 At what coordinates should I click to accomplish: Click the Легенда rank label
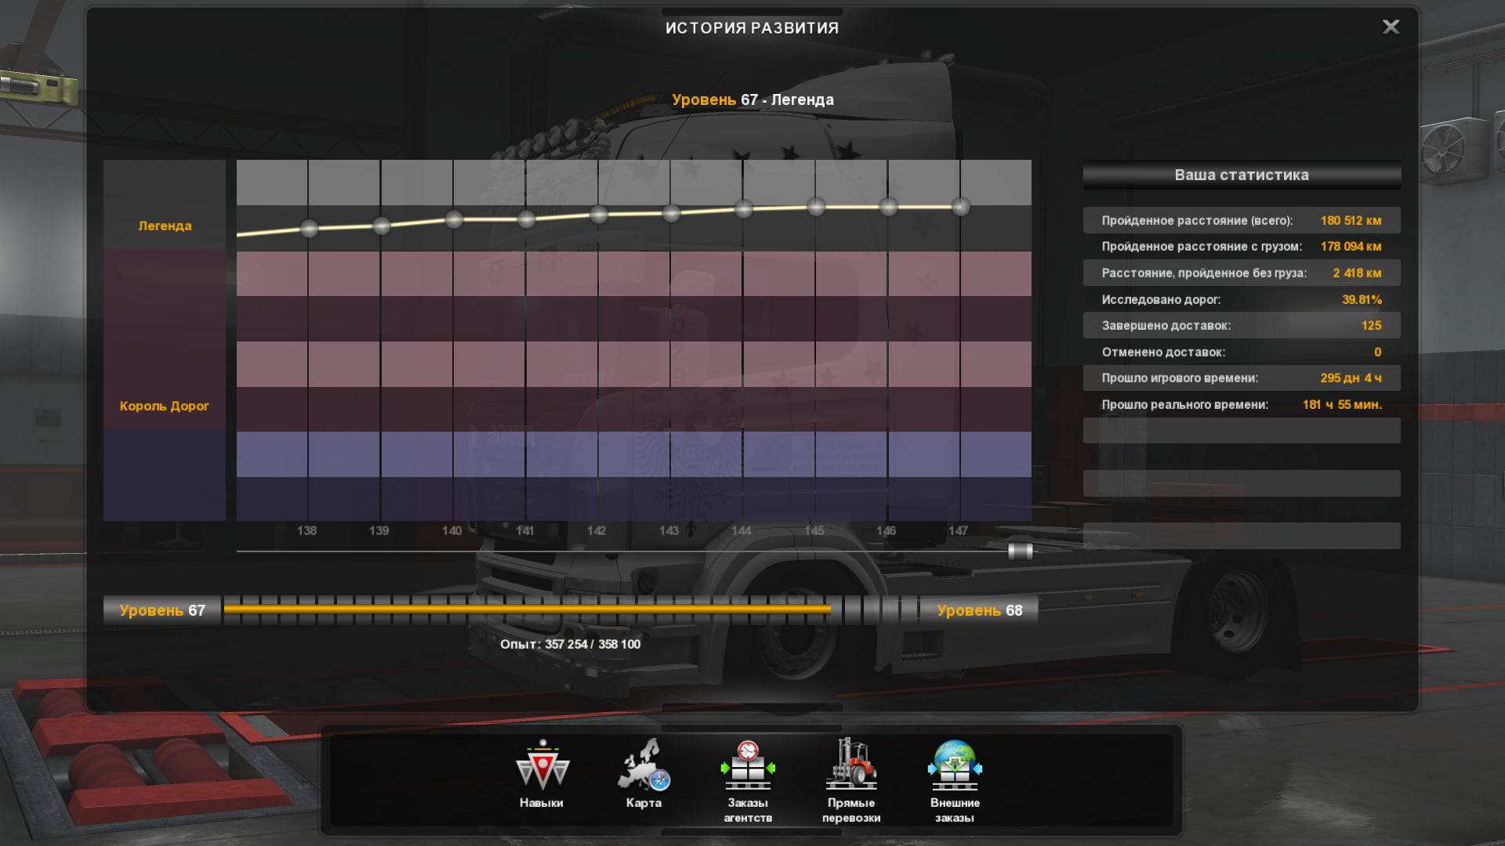click(165, 226)
